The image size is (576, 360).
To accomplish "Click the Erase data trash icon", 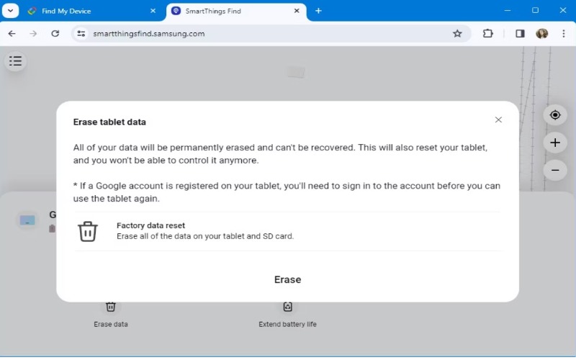I will tap(111, 307).
